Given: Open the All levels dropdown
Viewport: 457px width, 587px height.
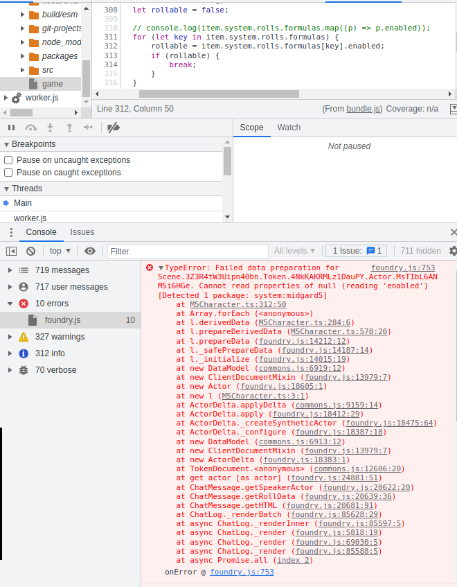Looking at the screenshot, I should (294, 251).
